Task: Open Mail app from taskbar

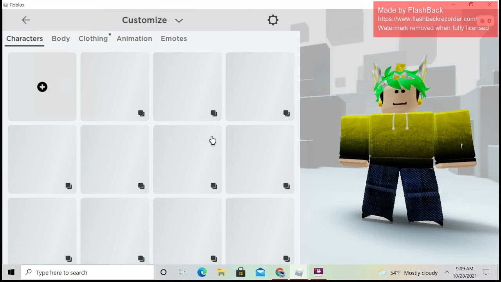Action: coord(260,272)
